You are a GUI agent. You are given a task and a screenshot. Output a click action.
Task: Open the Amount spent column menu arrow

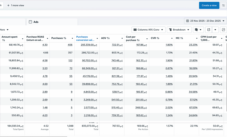point(23,39)
